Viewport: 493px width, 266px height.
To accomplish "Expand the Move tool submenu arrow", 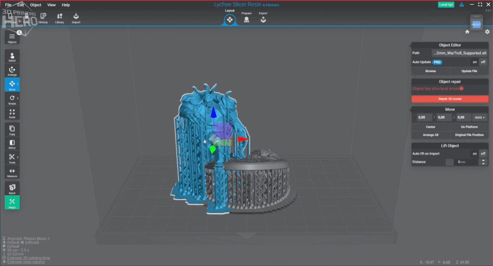I will 18,84.
